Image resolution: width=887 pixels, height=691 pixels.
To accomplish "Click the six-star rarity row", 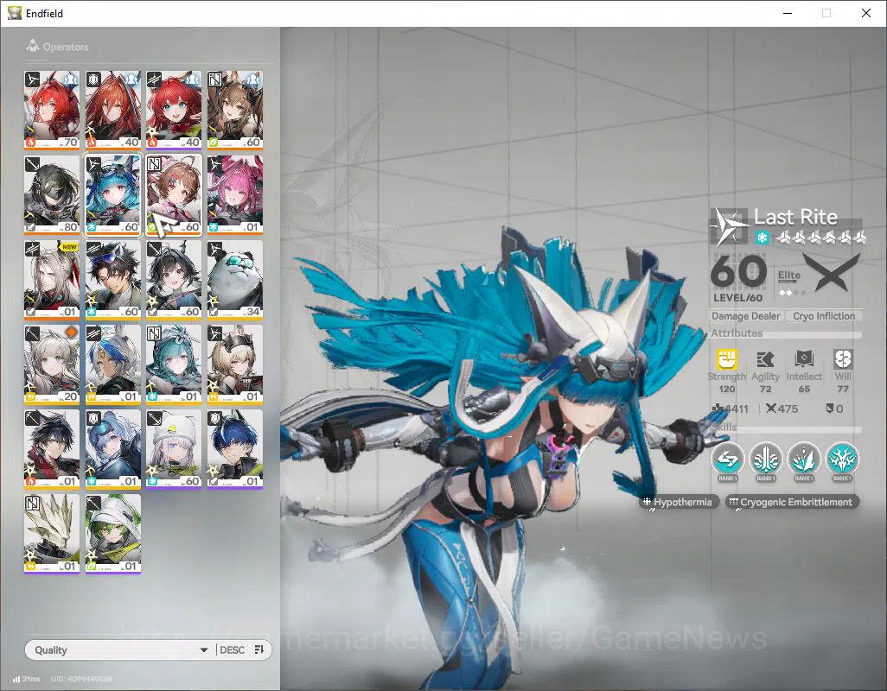I will (x=820, y=238).
